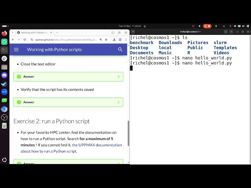Open the UPPMAX documentation link
Screen dimensions: 251x188
pyautogui.click(x=97, y=145)
